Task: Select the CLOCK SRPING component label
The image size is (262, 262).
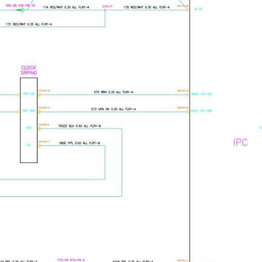Action: point(29,70)
